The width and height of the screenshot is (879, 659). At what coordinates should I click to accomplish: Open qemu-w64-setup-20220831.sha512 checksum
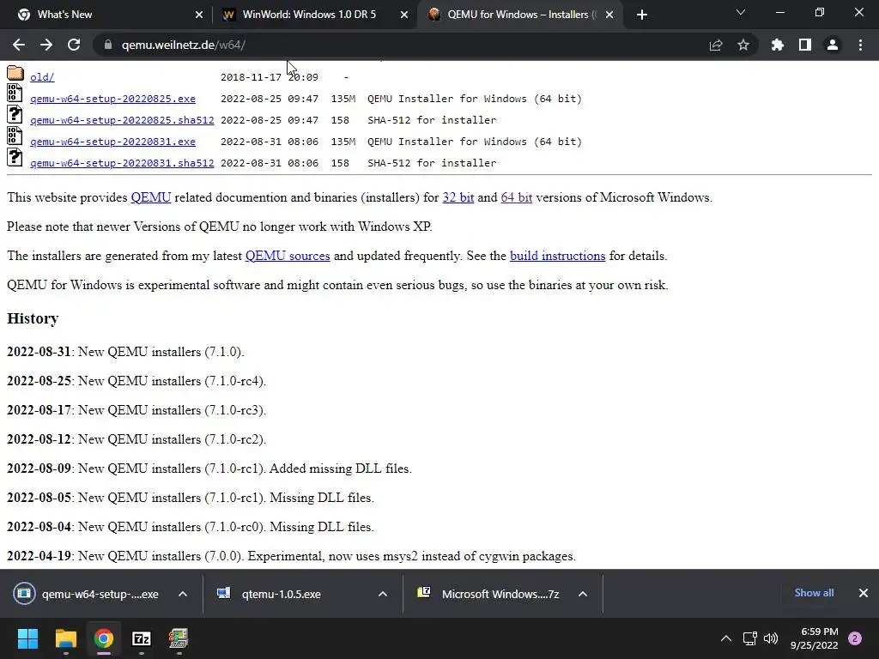[x=122, y=163]
